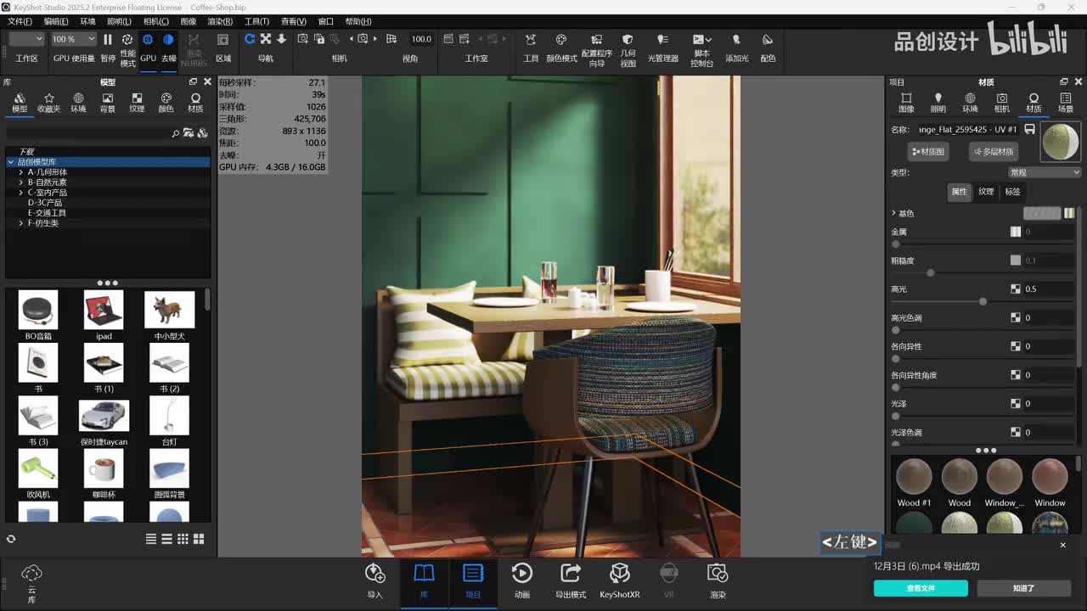Image resolution: width=1087 pixels, height=611 pixels.
Task: Toggle GPU mode in the toolbar
Action: point(148,40)
